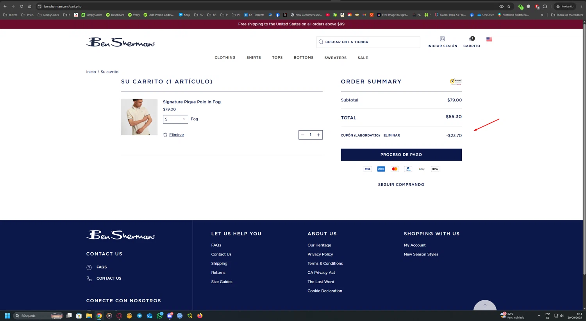This screenshot has height=321, width=586.
Task: Click the quantity field showing 1
Action: point(311,135)
